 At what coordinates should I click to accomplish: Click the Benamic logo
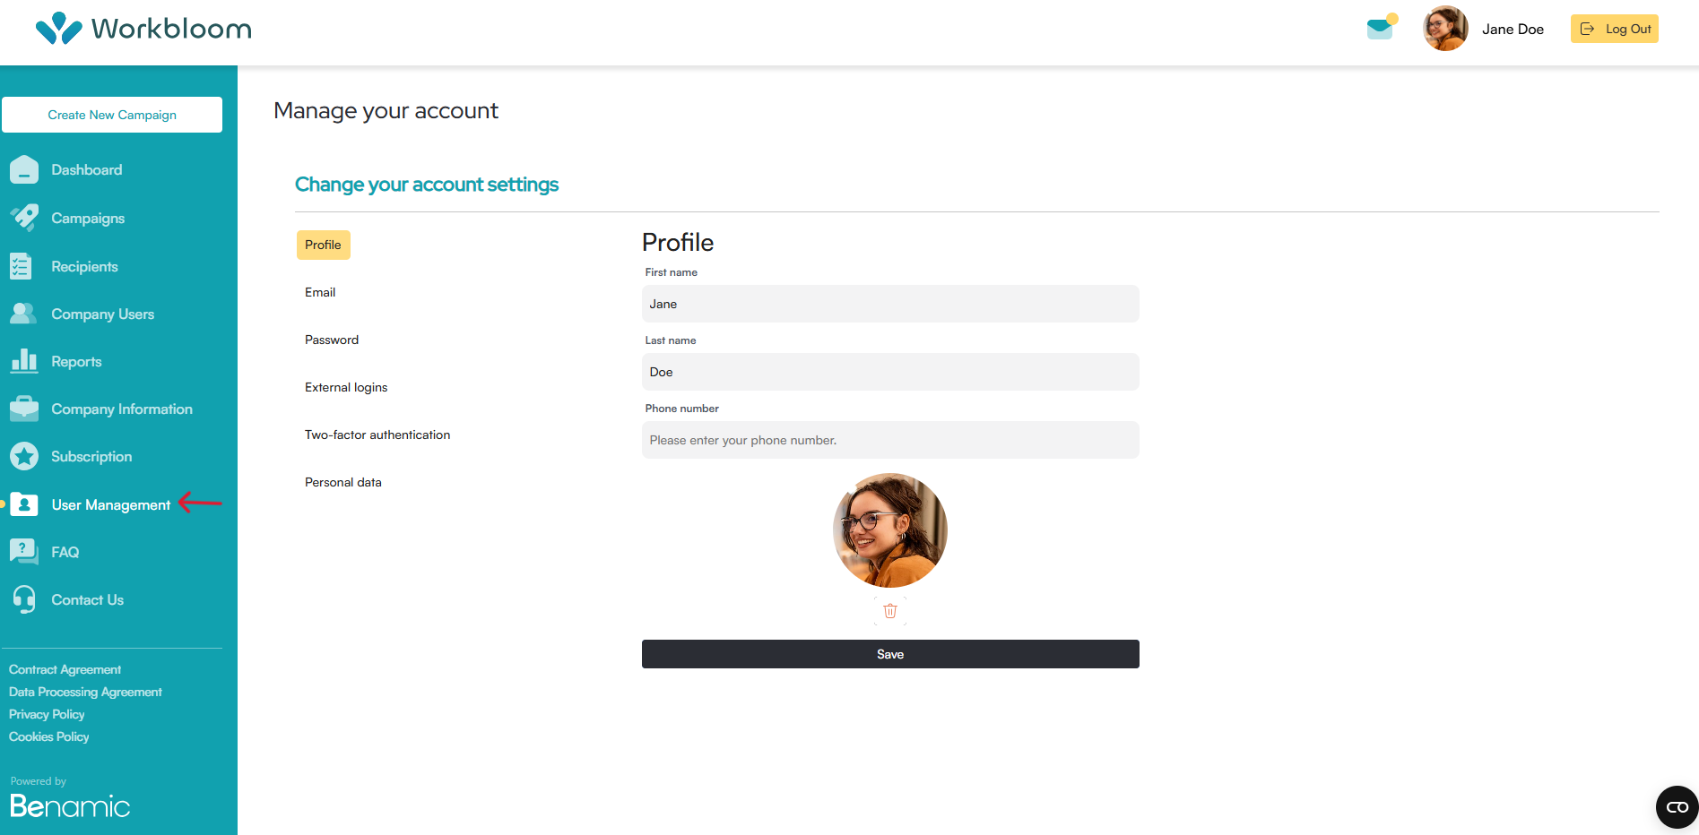pyautogui.click(x=70, y=806)
